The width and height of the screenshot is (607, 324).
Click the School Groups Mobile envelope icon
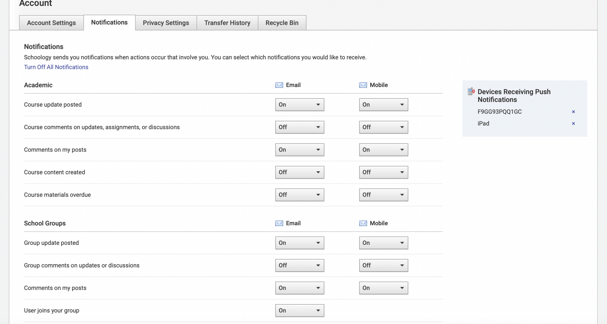(x=363, y=223)
